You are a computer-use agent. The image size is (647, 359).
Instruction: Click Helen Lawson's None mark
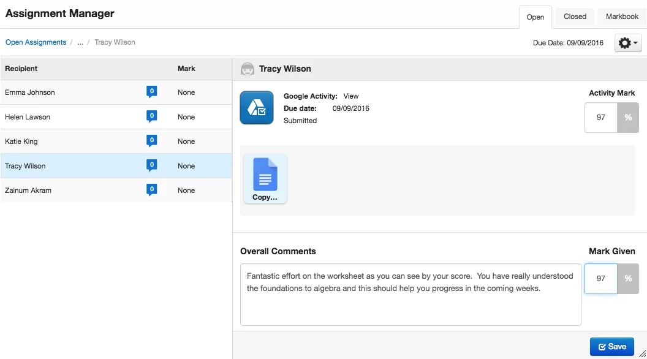(186, 117)
